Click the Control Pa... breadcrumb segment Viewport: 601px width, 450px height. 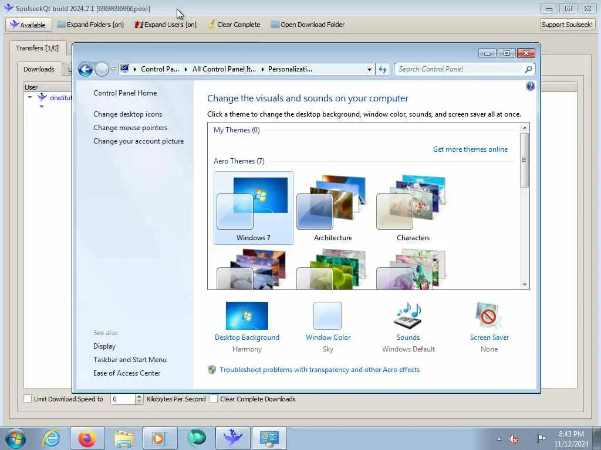[160, 69]
